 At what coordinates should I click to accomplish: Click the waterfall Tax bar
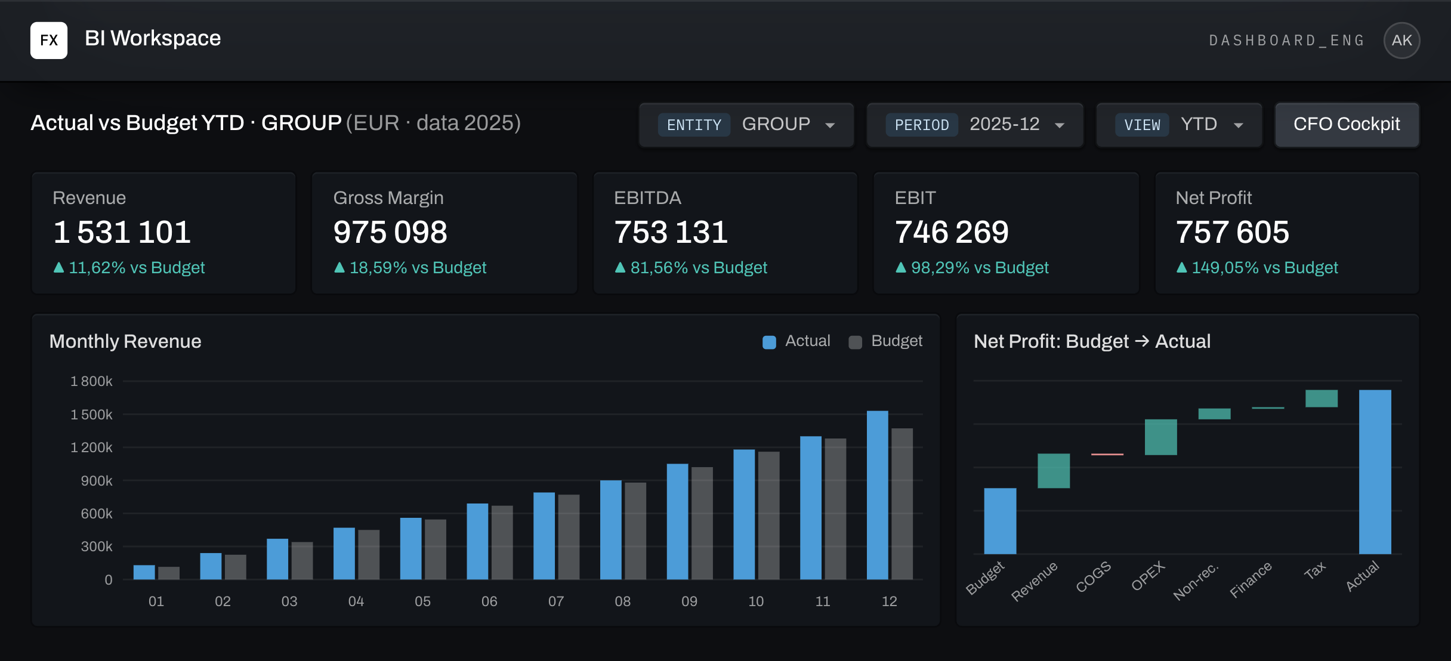pyautogui.click(x=1322, y=399)
